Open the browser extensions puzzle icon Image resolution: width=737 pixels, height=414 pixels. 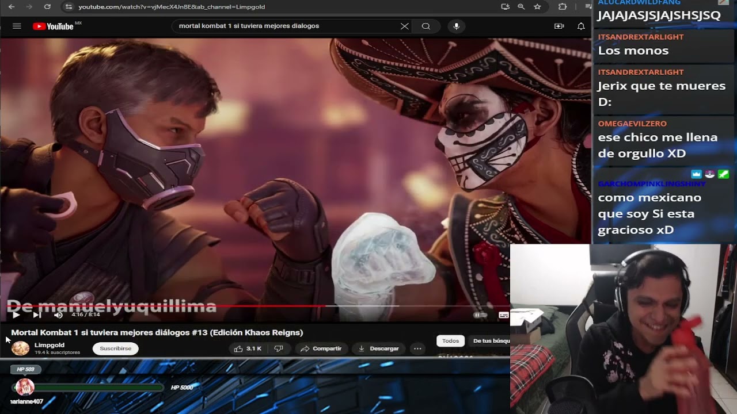click(563, 7)
